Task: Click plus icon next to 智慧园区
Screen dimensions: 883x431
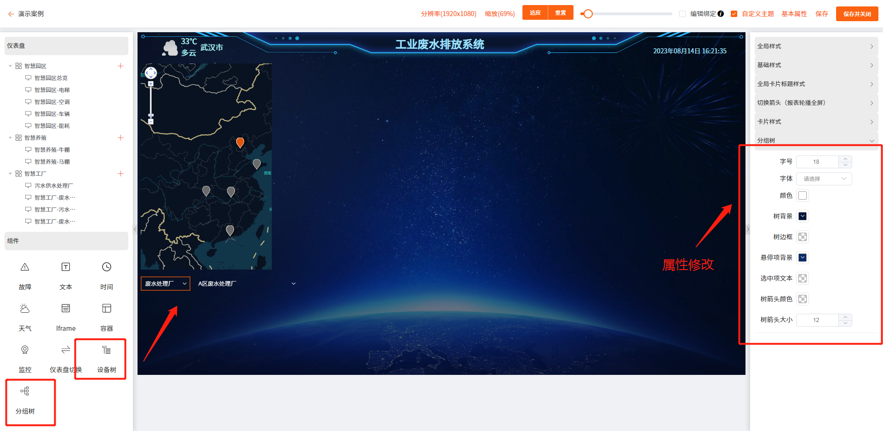Action: (x=120, y=66)
